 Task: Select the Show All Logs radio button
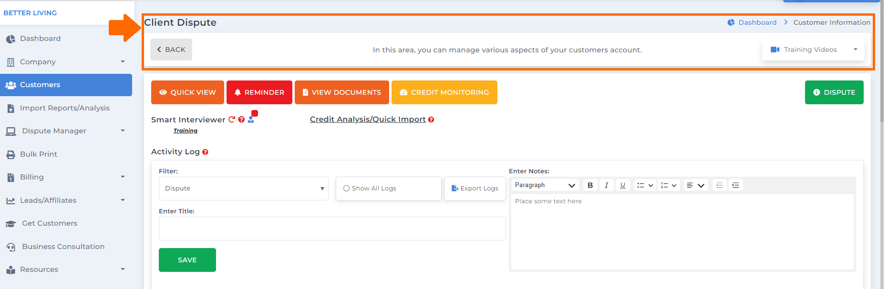coord(347,189)
